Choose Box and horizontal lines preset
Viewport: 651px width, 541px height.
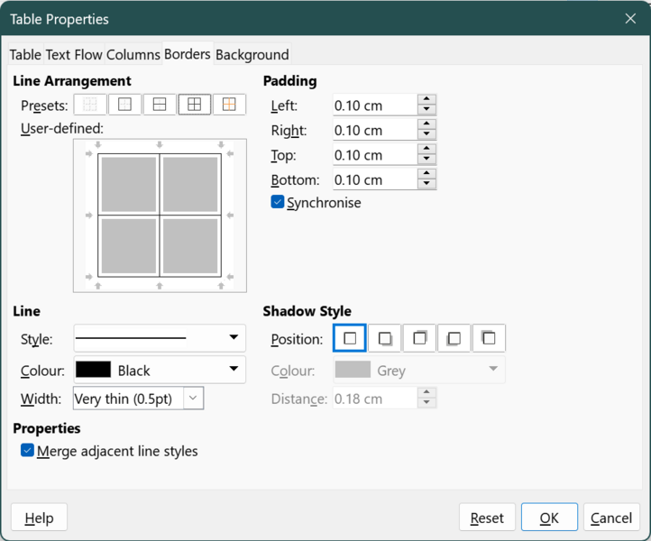pos(160,105)
